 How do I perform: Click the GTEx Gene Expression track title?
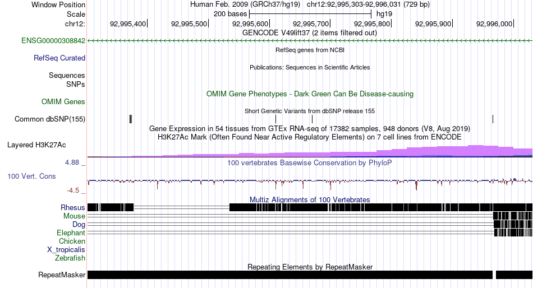point(310,129)
